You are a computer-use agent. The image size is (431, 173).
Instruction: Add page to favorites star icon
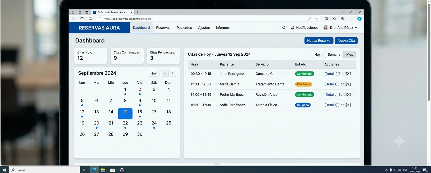[317, 19]
